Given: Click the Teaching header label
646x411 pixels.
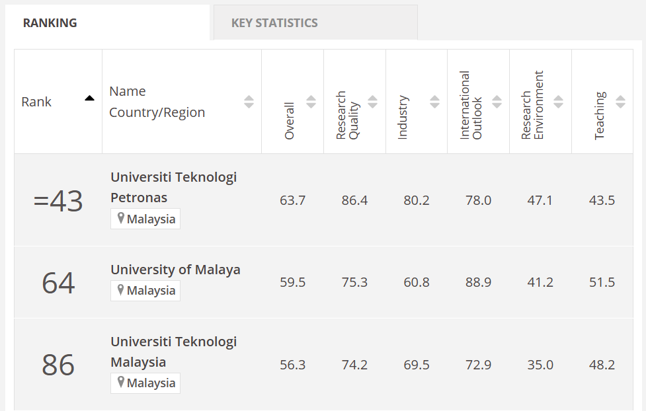Looking at the screenshot, I should click(x=600, y=116).
